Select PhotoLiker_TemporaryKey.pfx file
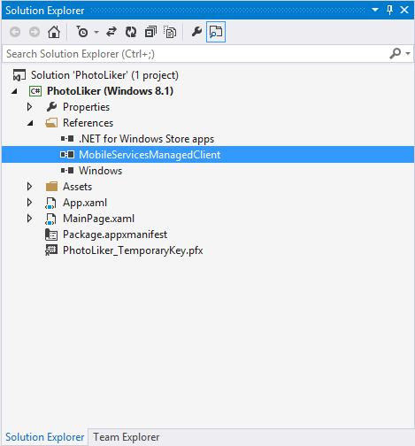Image resolution: width=415 pixels, height=446 pixels. coord(133,250)
